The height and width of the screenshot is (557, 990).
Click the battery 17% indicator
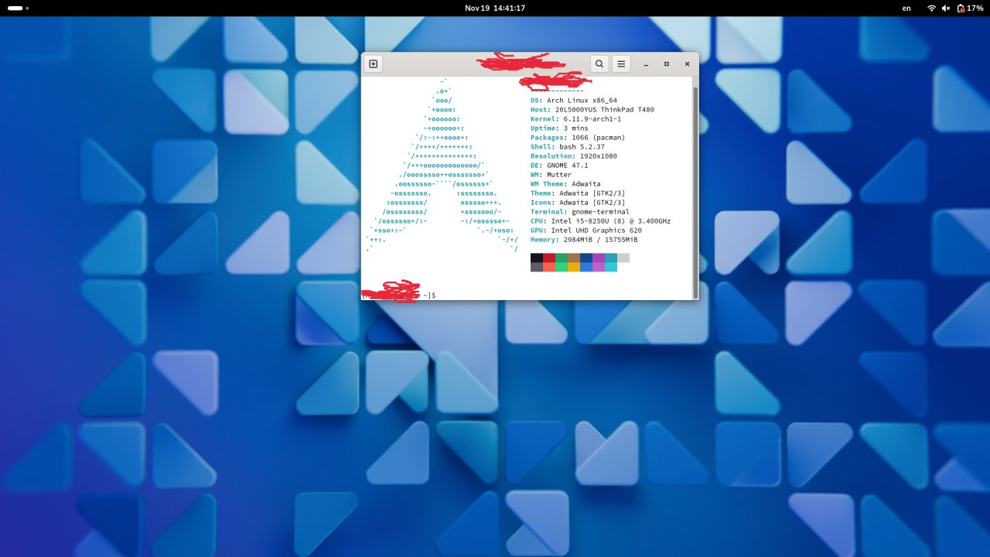(970, 8)
